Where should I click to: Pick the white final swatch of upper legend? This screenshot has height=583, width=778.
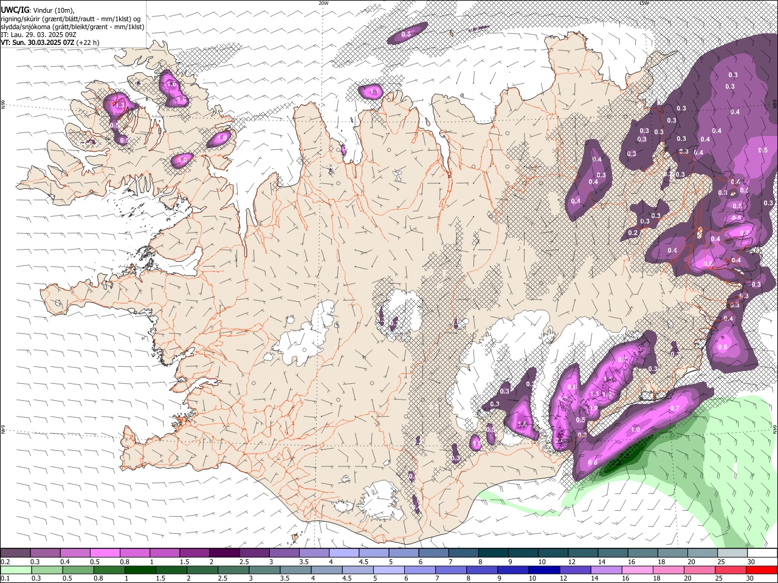(762, 553)
